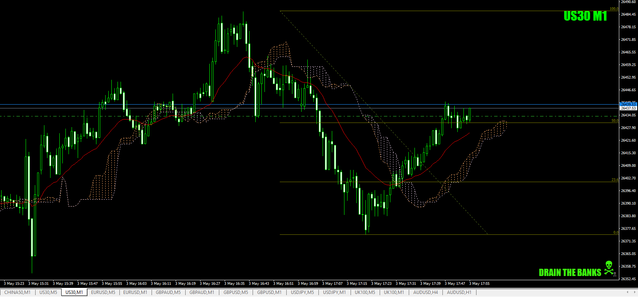Click the 26365.05 price scale value
This screenshot has height=297, width=638.
[628, 254]
